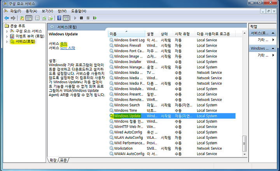The image size is (280, 171).
Task: Sort by the 설명 column header
Action: [x=152, y=34]
